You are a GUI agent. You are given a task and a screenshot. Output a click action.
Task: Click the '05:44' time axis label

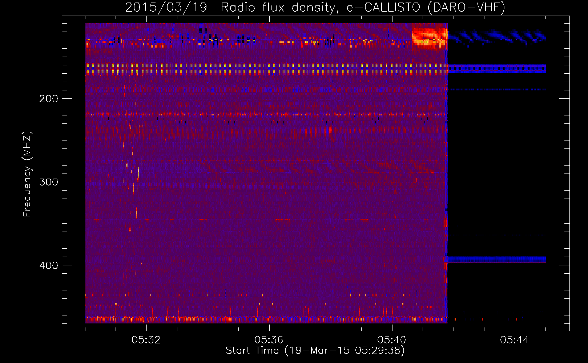tap(515, 340)
